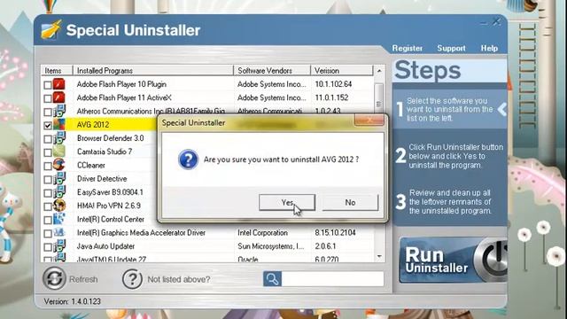Uncheck the AVG 2012 checkbox

coord(48,126)
